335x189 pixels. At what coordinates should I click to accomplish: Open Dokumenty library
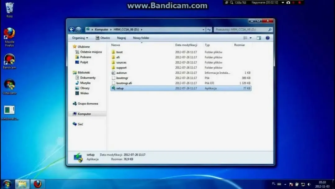[88, 78]
